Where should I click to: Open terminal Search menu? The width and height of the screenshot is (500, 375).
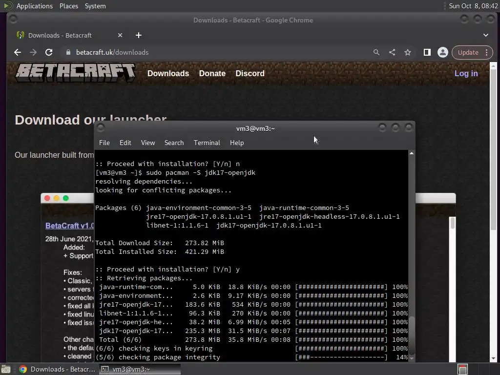174,143
